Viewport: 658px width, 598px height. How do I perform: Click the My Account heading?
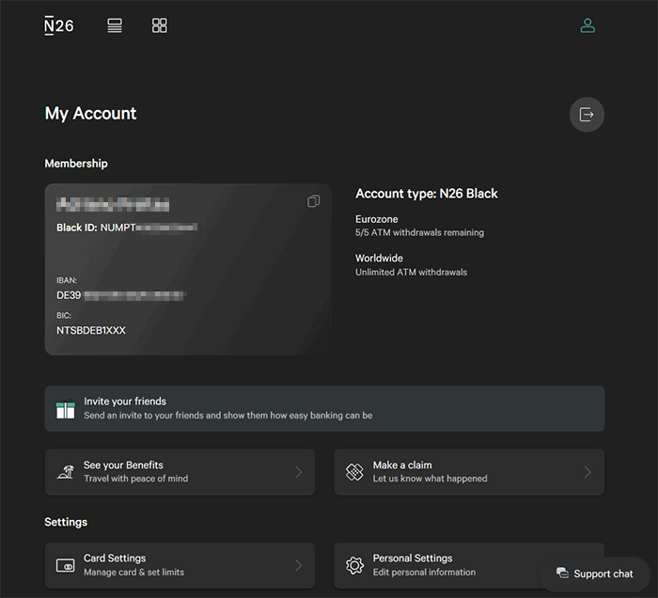pos(90,114)
